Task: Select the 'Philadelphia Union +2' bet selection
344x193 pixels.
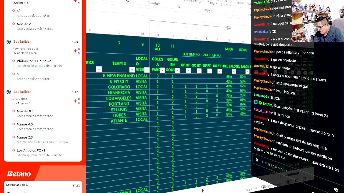Action: pos(34,61)
